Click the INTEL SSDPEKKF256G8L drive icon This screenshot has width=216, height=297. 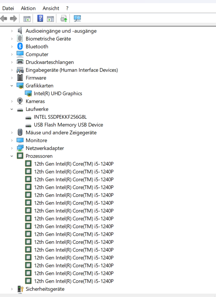(x=28, y=118)
